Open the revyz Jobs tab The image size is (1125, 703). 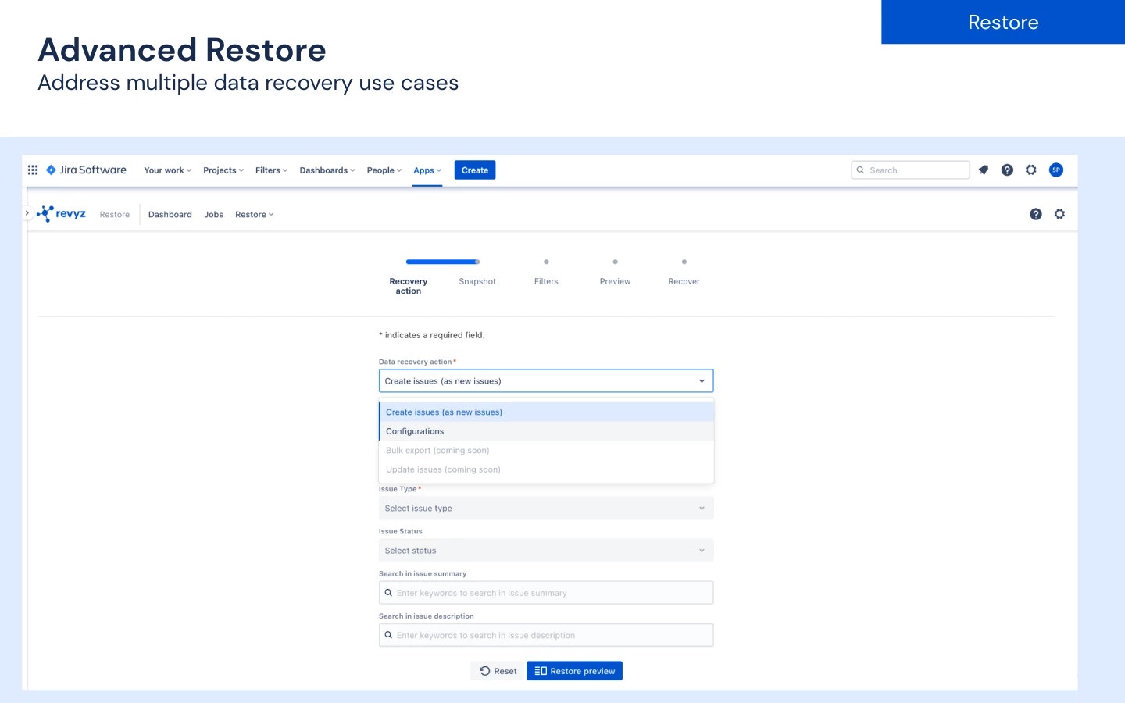point(214,215)
